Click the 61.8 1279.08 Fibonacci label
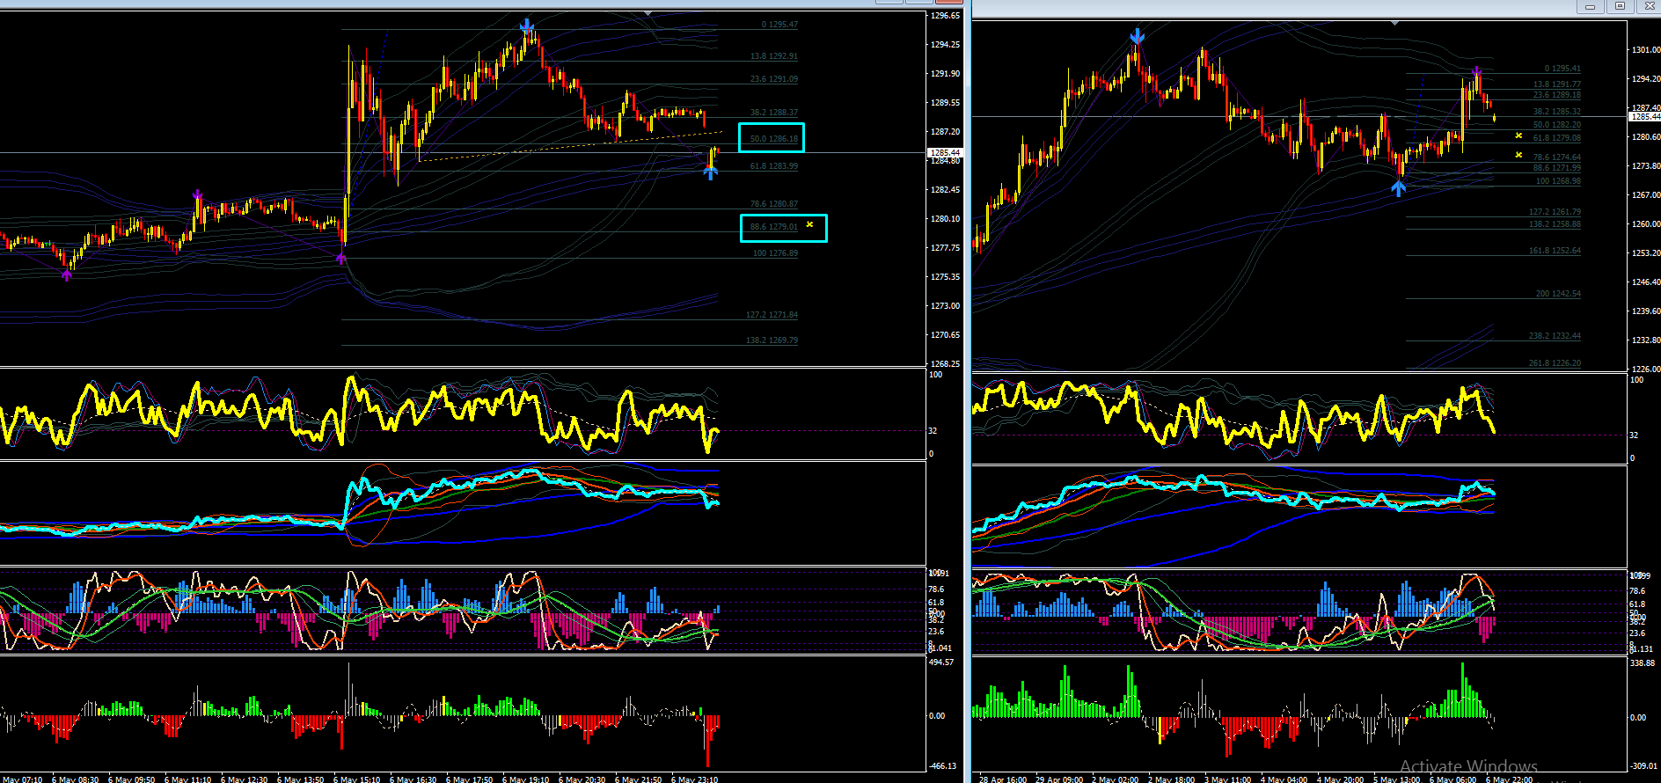Viewport: 1661px width, 783px height. point(1557,138)
